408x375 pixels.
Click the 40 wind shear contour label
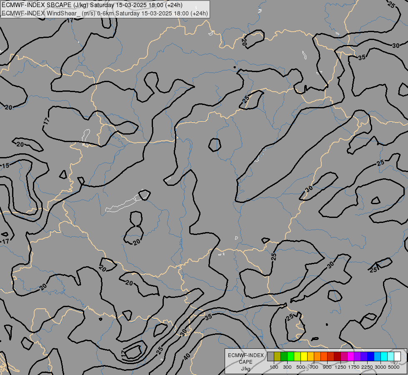(187, 357)
